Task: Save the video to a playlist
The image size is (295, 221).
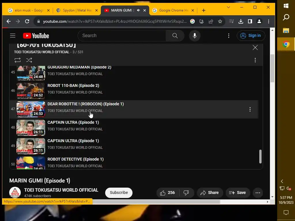Action: tap(237, 193)
